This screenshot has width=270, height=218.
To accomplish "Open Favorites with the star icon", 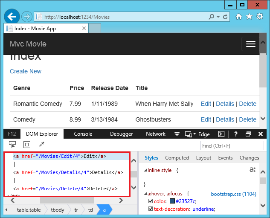I will coord(250,17).
